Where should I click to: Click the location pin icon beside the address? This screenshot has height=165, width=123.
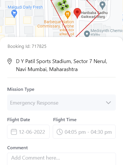pyautogui.click(x=9, y=61)
